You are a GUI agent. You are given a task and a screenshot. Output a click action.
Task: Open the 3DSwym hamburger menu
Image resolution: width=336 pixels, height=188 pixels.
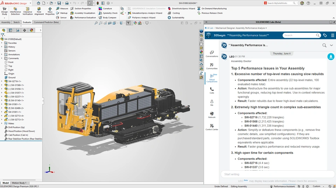tap(332, 36)
